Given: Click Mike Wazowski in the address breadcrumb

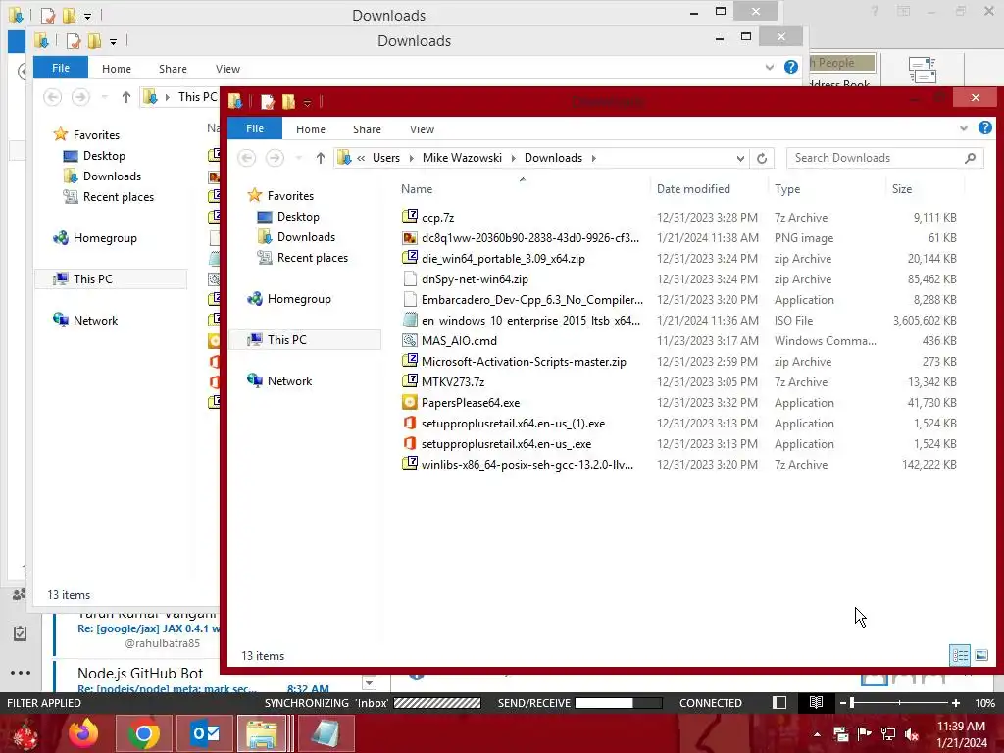Looking at the screenshot, I should coord(462,158).
